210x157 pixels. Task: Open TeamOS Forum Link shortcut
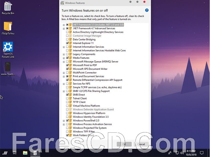coord(8,50)
